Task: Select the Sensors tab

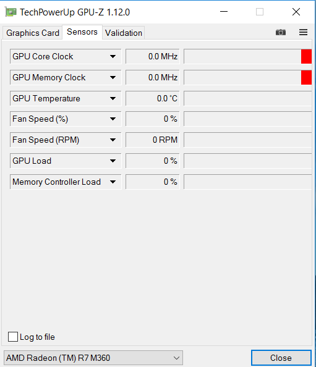Action: 82,32
